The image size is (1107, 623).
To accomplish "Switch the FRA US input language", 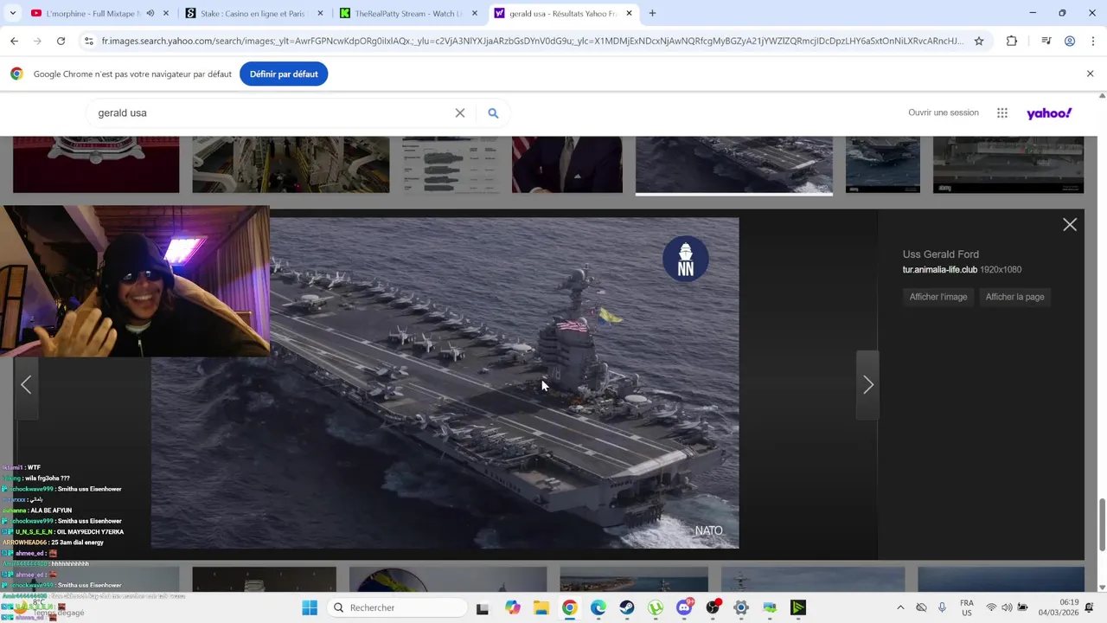I will 967,607.
